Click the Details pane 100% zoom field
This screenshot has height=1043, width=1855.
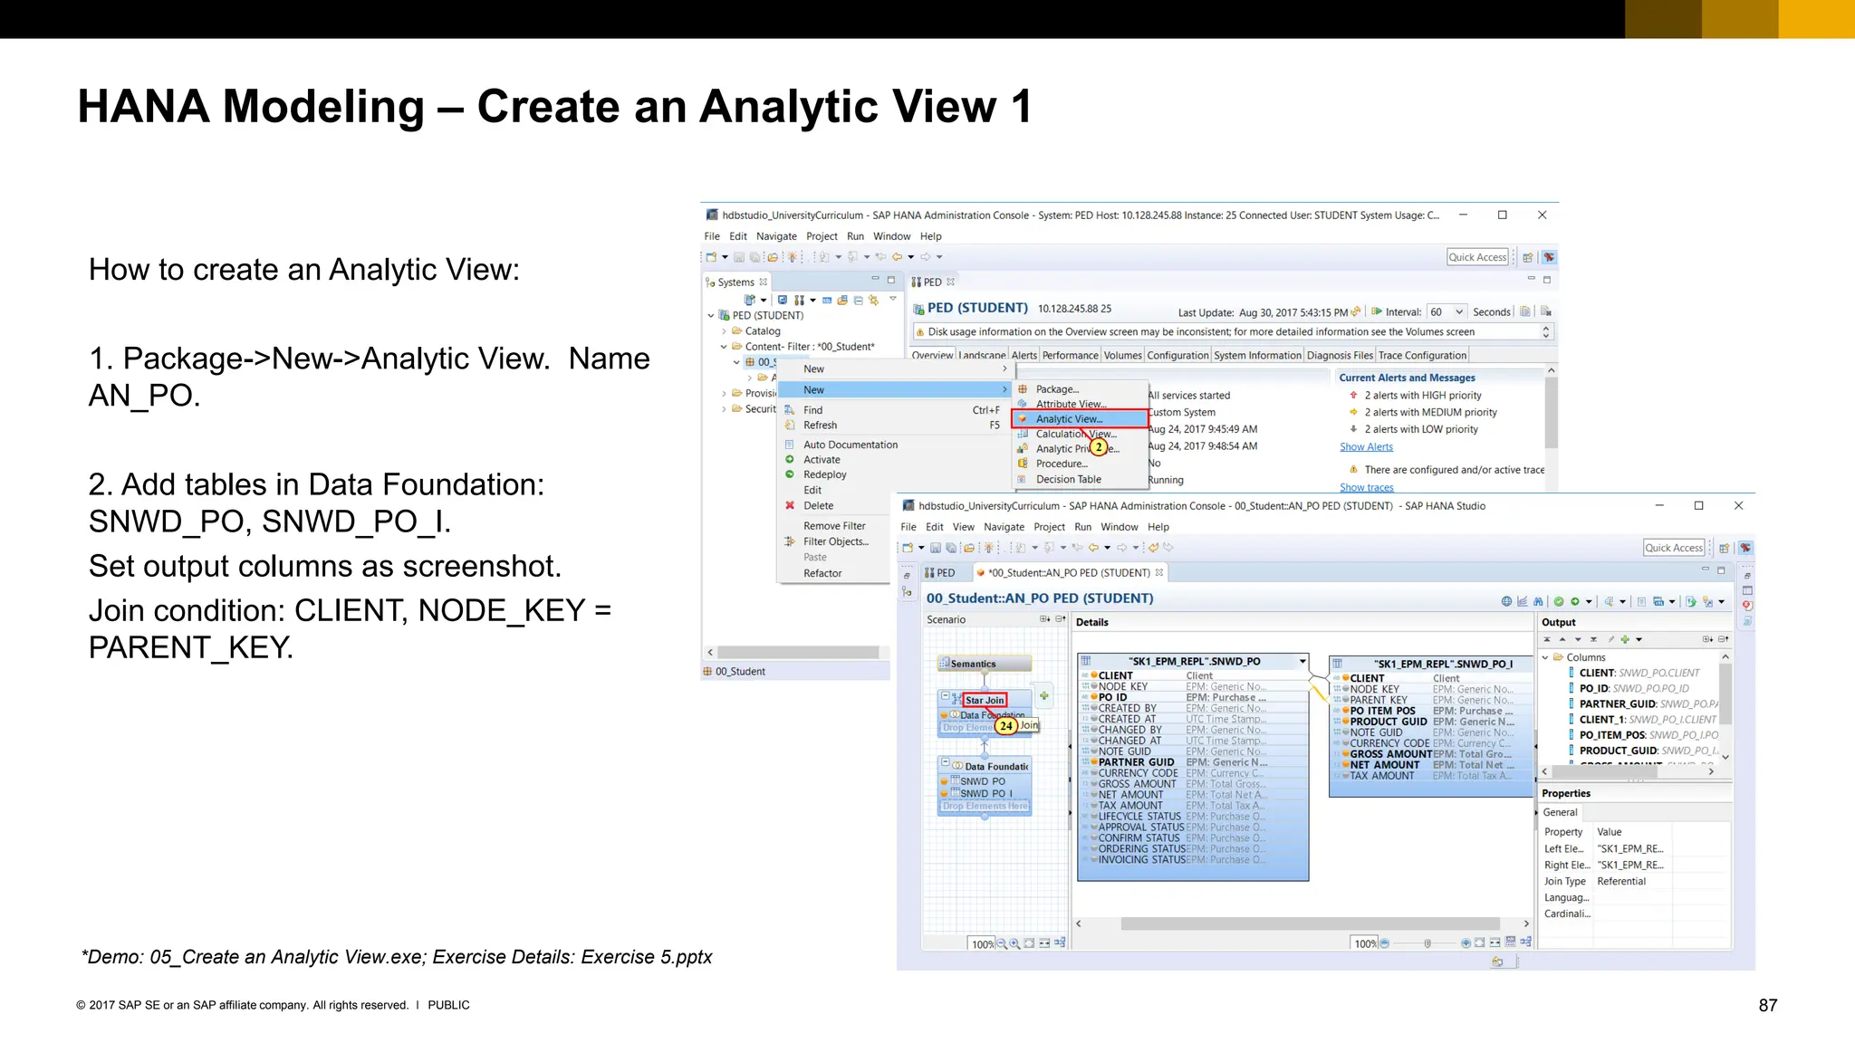click(x=1364, y=943)
